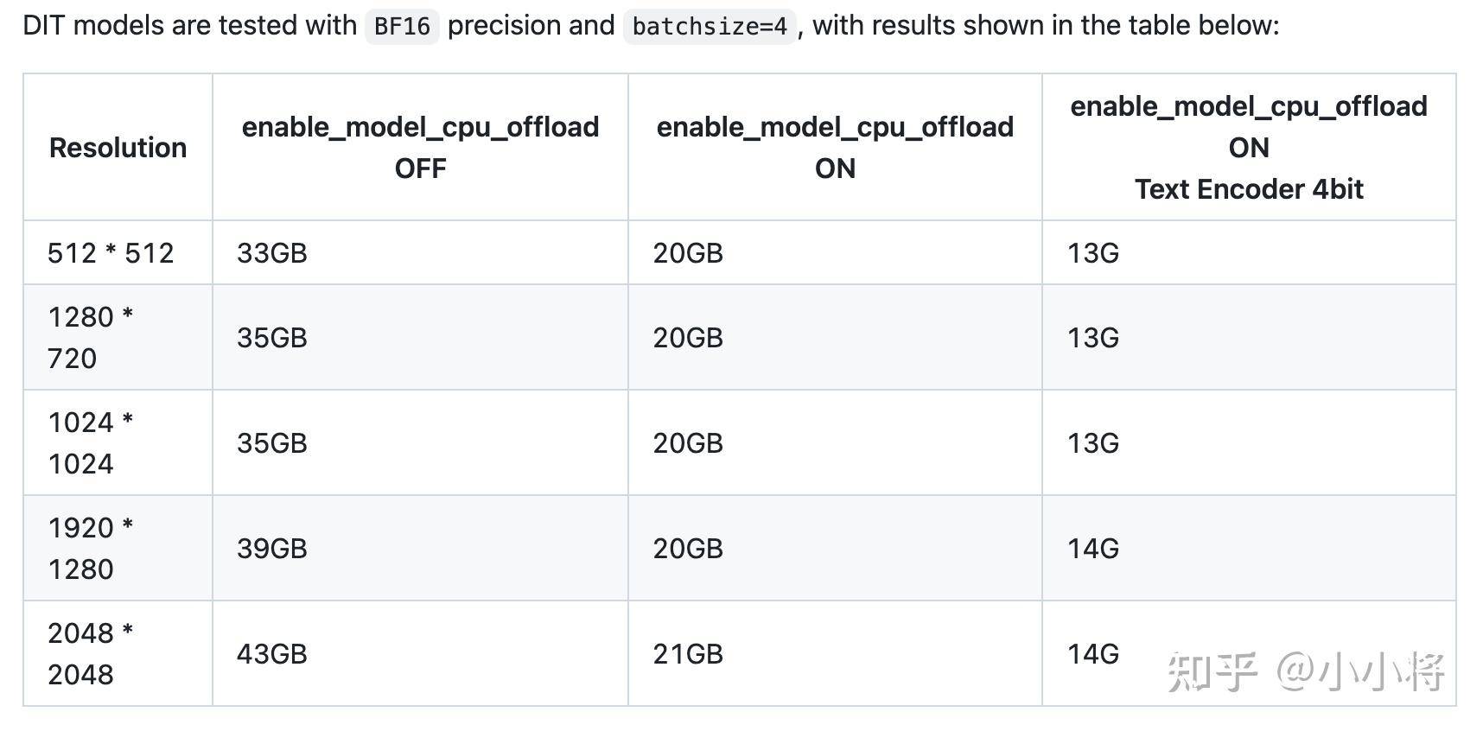Click the 33GB memory value

point(272,253)
